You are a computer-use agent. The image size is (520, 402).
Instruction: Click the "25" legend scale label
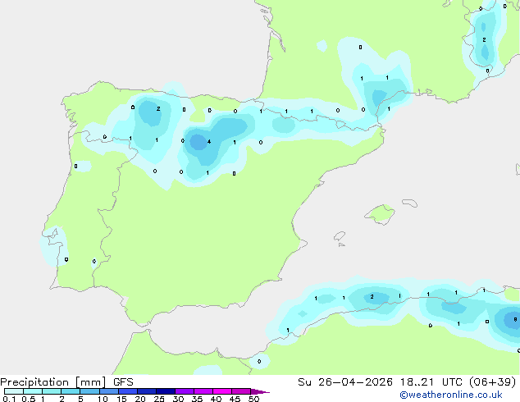point(159,399)
